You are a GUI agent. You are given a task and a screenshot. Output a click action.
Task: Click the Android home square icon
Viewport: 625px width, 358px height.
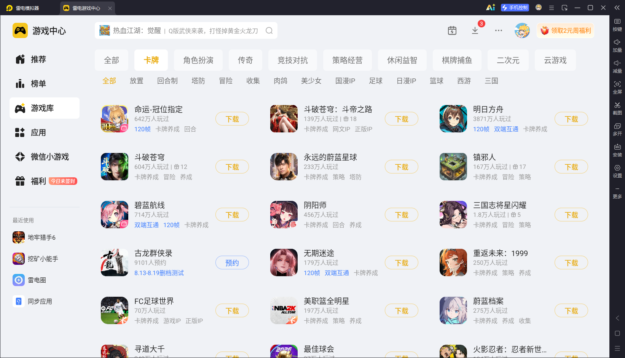click(617, 333)
